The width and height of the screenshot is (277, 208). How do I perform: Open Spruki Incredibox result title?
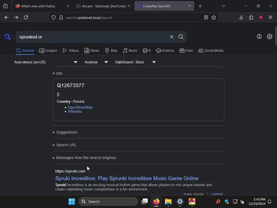[127, 178]
